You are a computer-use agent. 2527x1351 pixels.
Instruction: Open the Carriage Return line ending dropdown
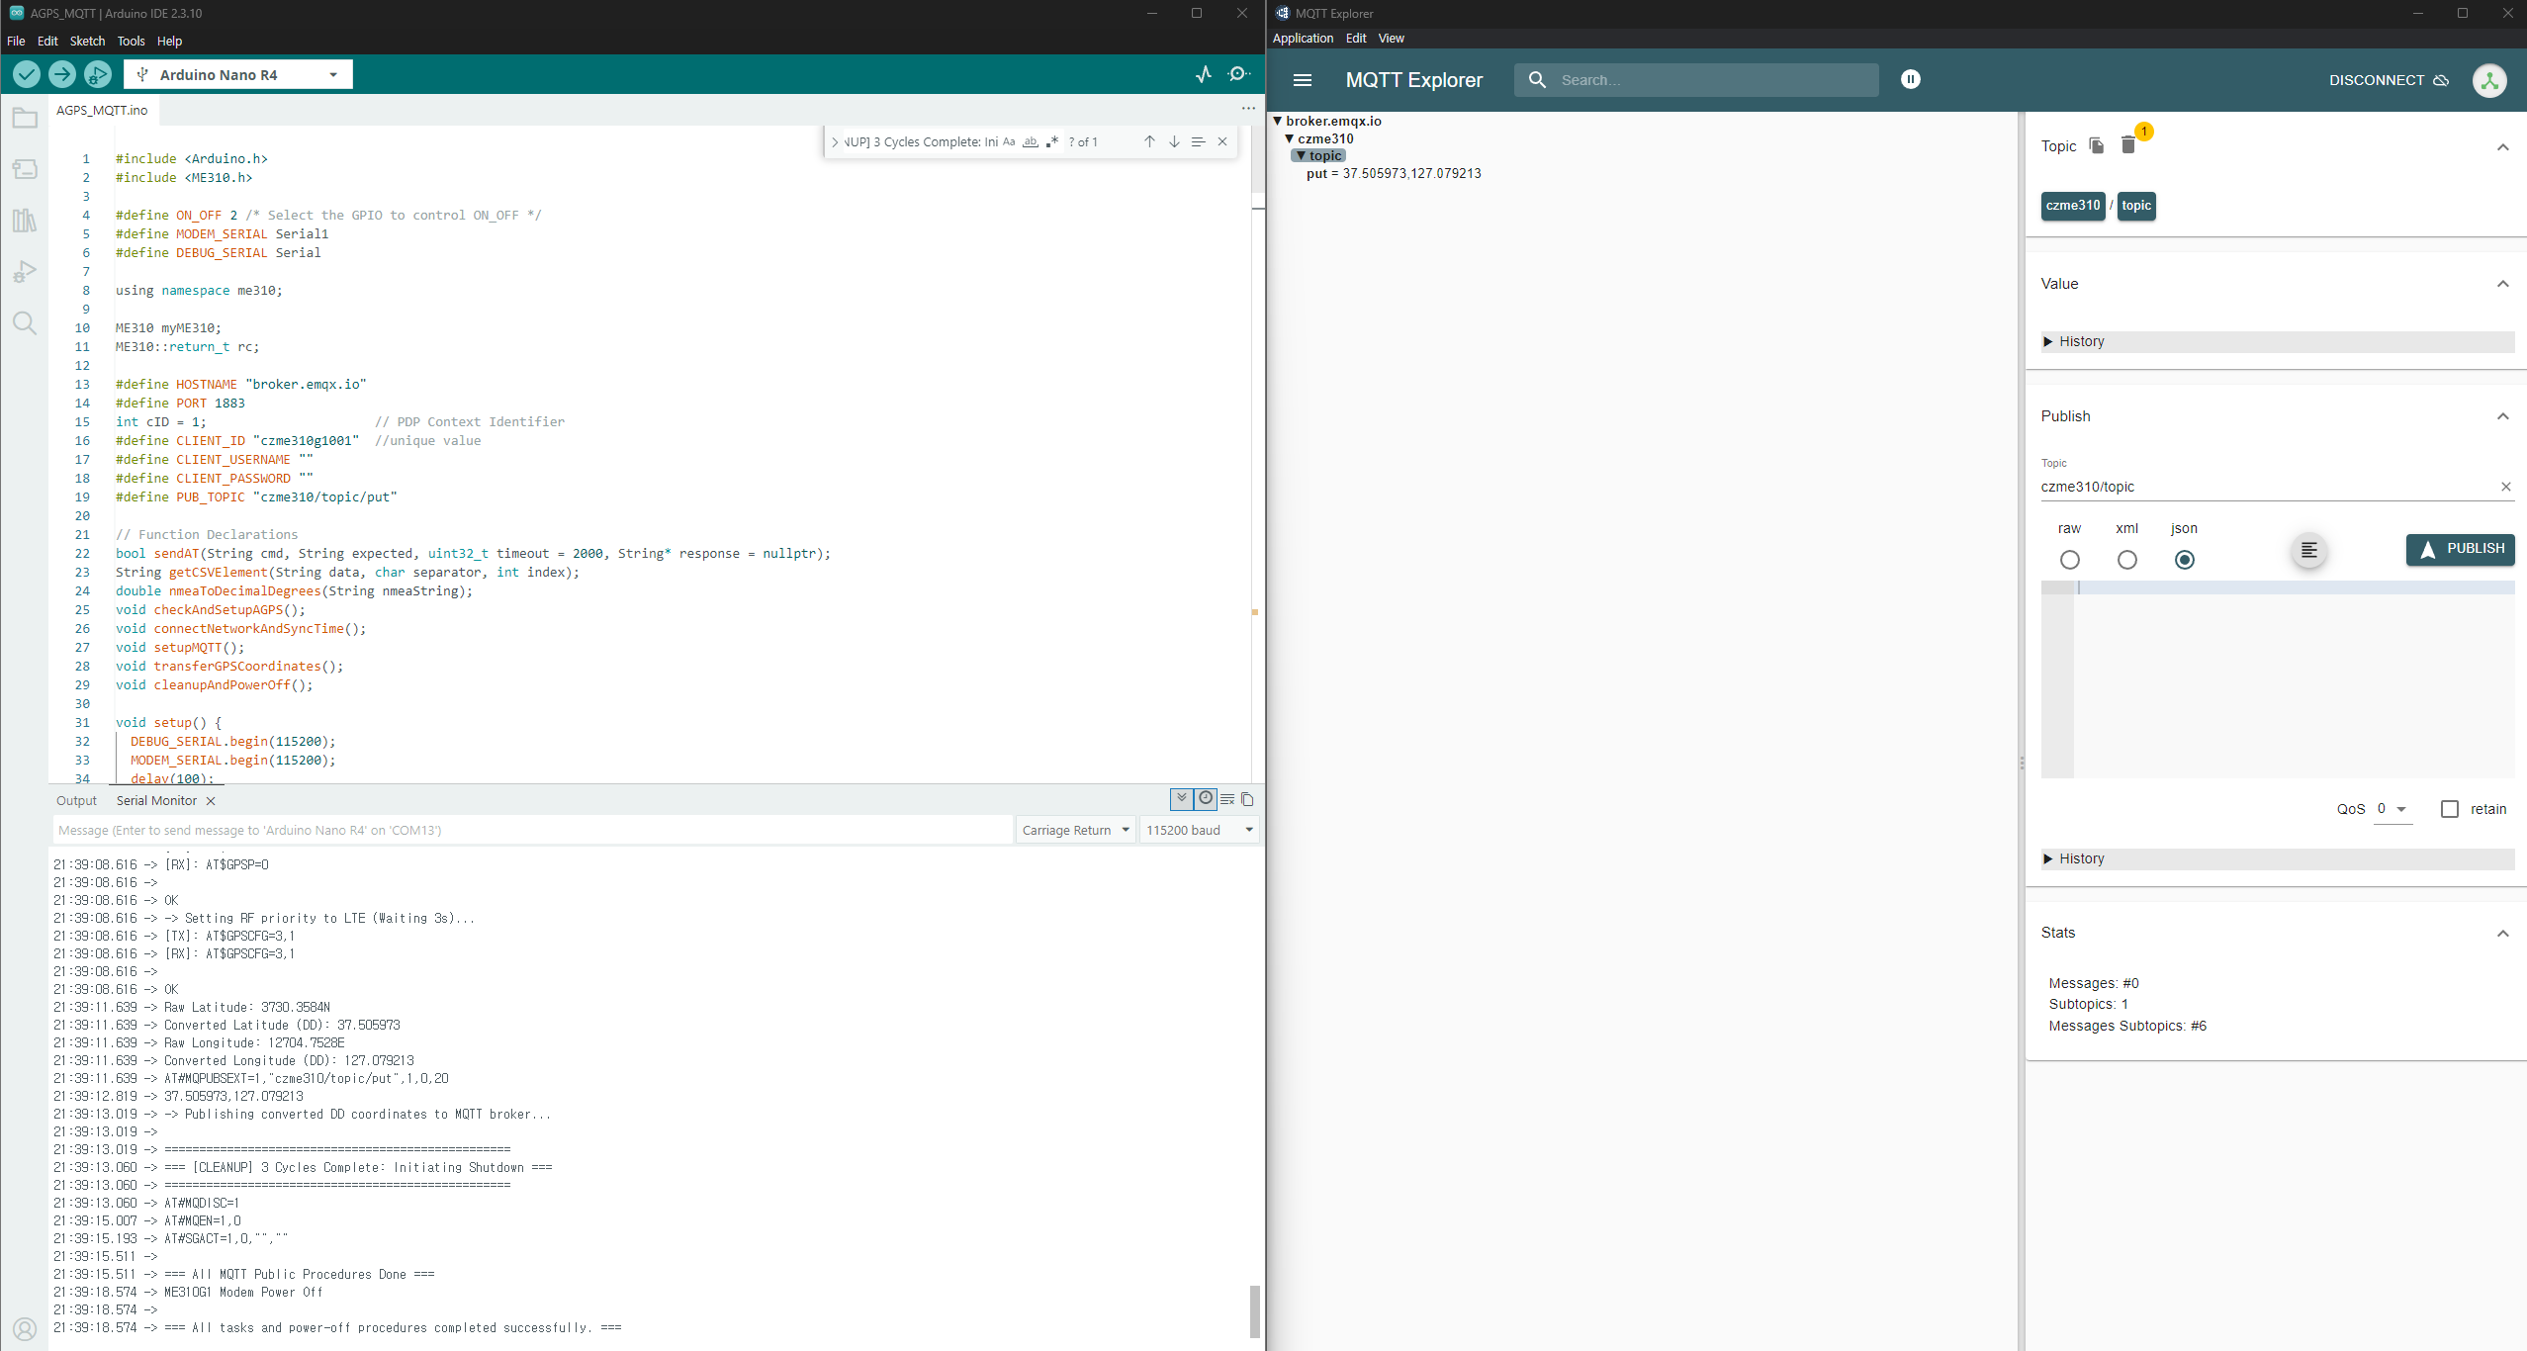tap(1075, 830)
